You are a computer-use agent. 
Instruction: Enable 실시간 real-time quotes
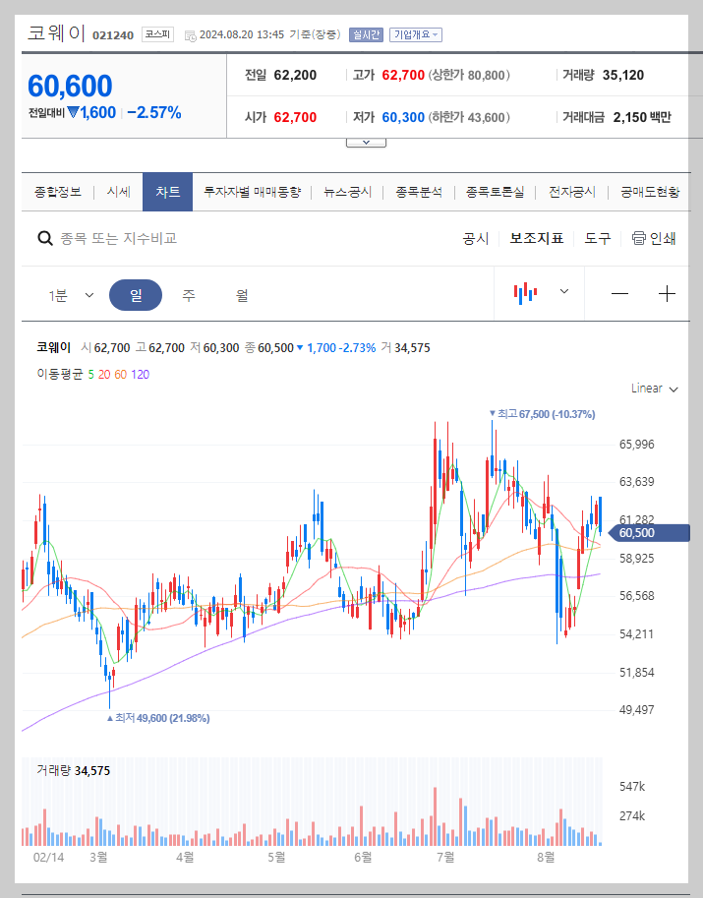pyautogui.click(x=365, y=32)
